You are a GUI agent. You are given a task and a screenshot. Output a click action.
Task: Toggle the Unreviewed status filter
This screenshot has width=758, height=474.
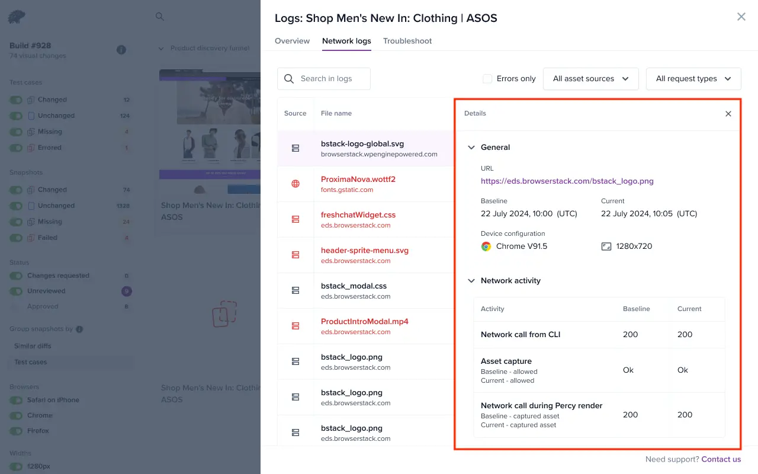(x=16, y=291)
